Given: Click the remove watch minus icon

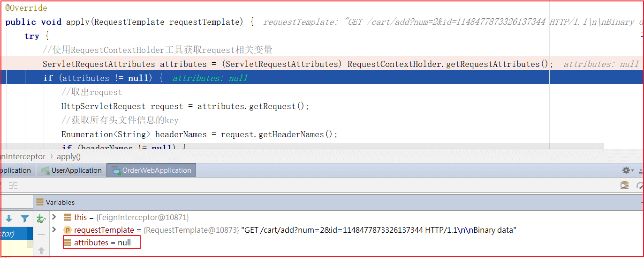Looking at the screenshot, I should pyautogui.click(x=41, y=235).
